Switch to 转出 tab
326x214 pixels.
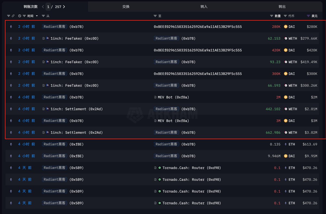[282, 7]
